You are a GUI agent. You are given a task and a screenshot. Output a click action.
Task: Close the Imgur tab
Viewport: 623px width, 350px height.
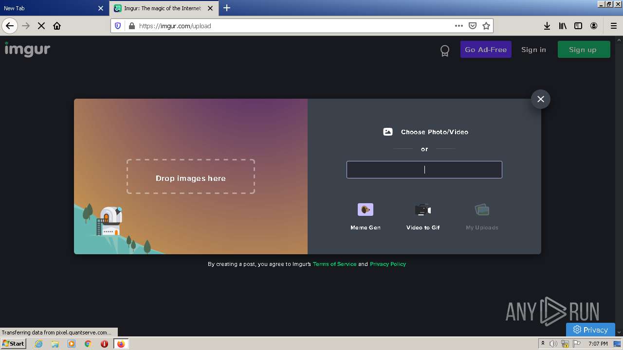210,8
